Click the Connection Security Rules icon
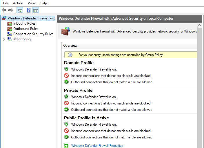204x148 pixels. [x=10, y=34]
